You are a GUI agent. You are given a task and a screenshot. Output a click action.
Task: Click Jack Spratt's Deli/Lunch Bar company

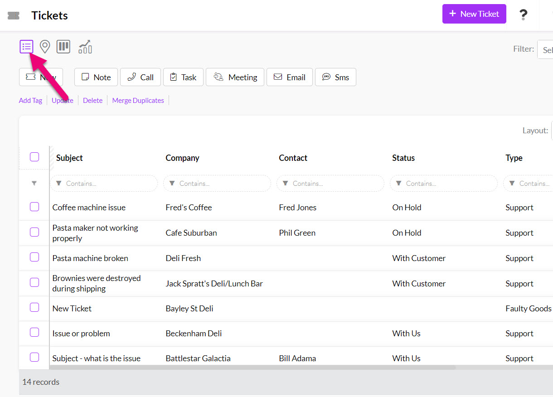click(x=214, y=284)
